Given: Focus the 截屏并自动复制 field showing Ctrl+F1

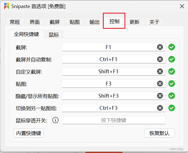Looking at the screenshot, I should pyautogui.click(x=114, y=59).
